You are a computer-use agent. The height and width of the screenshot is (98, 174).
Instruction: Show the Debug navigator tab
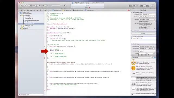34,10
